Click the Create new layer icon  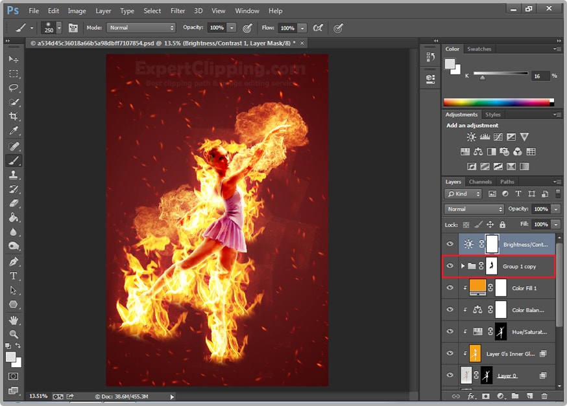coord(530,396)
